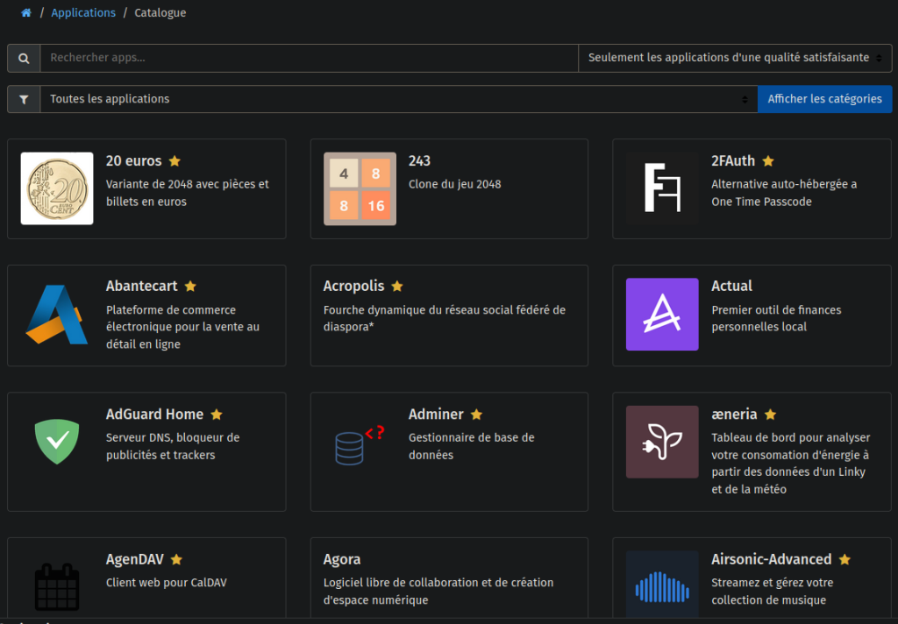The image size is (898, 624).
Task: Open the 20 euros coin app icon
Action: 57,188
